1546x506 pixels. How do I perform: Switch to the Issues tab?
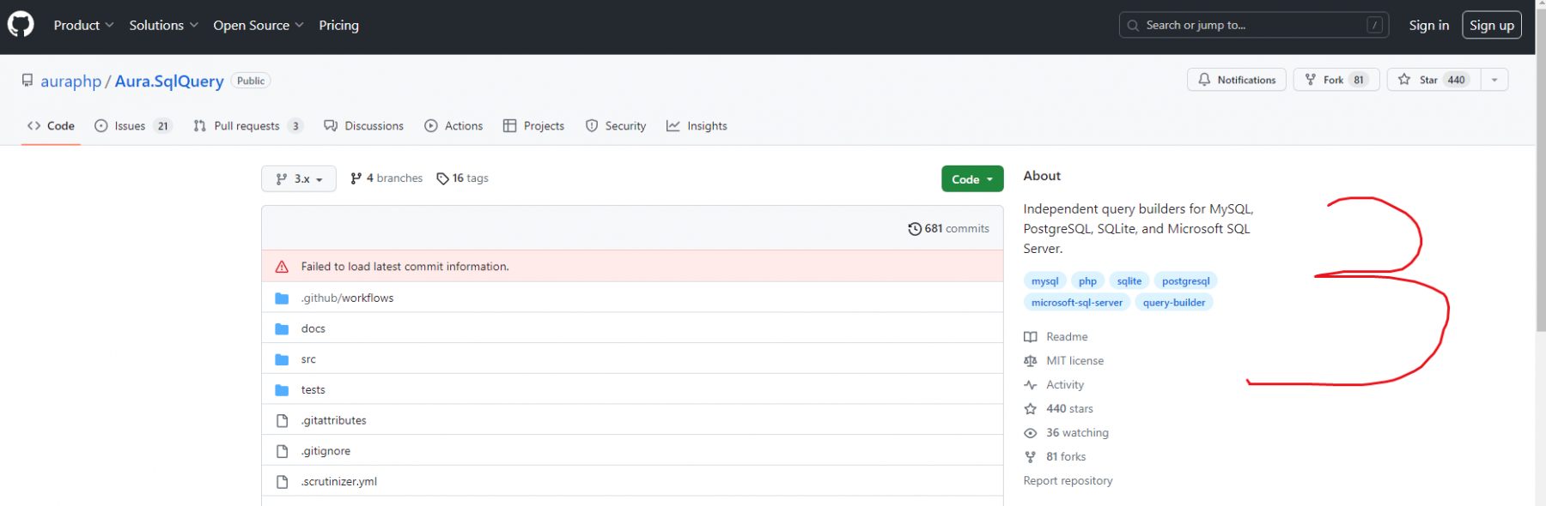tap(133, 126)
